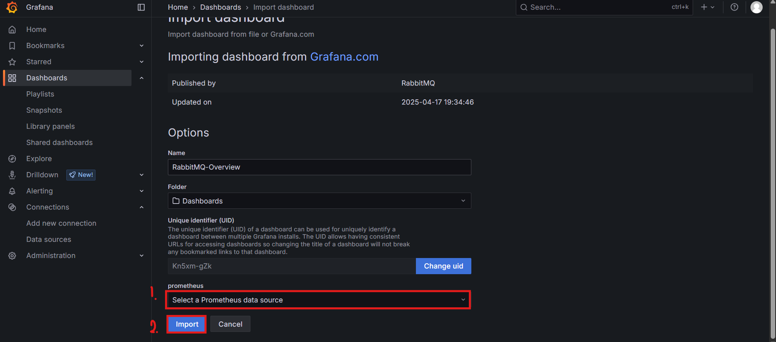Open Playlists in the sidebar
The height and width of the screenshot is (342, 776).
(40, 94)
